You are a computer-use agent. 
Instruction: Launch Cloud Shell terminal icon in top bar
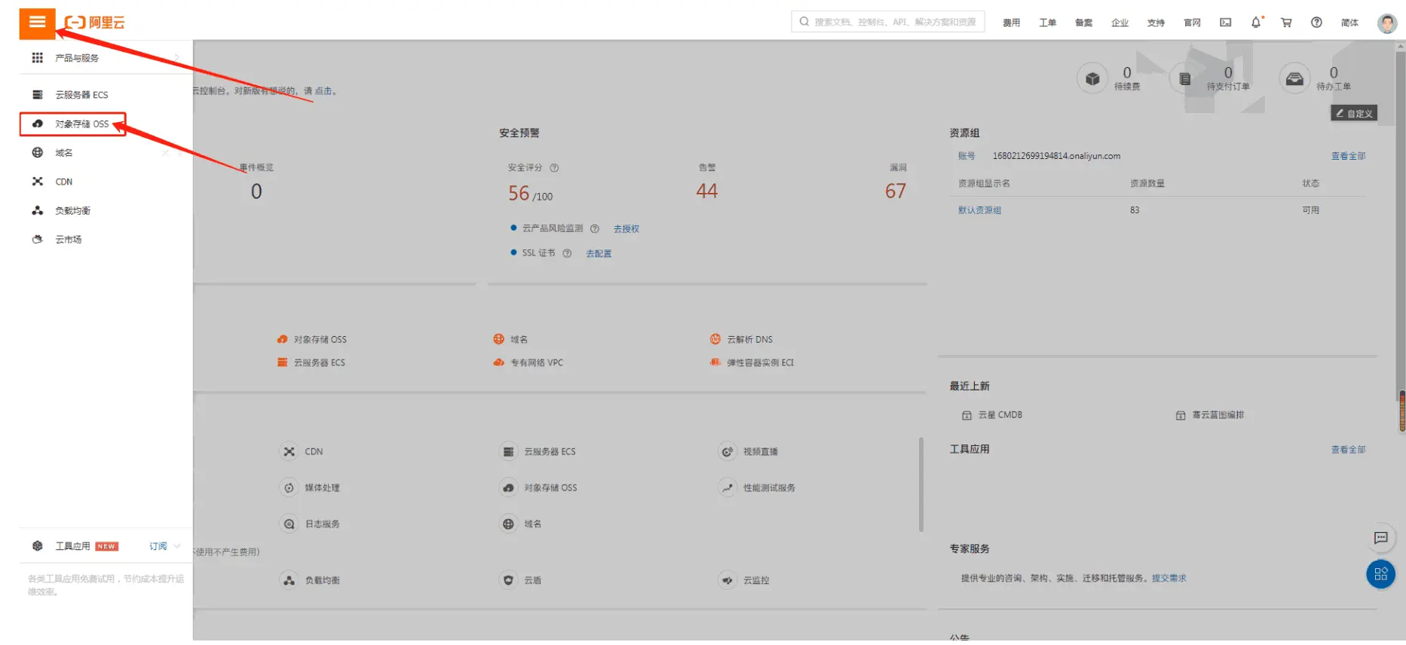pyautogui.click(x=1226, y=23)
